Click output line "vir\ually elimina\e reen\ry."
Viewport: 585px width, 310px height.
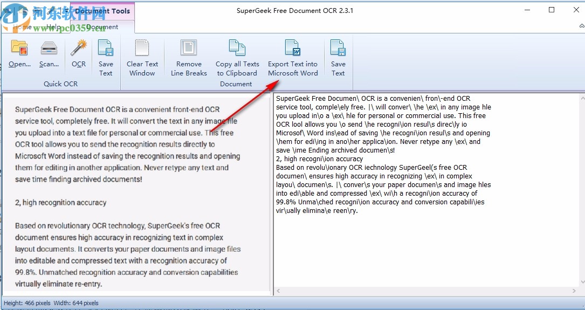pos(316,211)
